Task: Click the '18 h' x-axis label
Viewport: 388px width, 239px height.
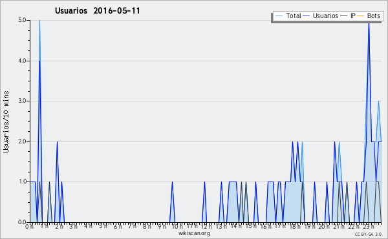Action: (x=295, y=227)
